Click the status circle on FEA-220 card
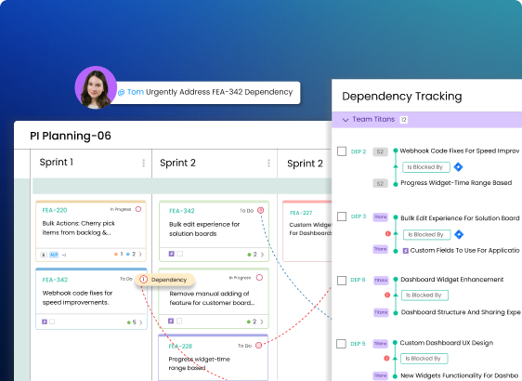 (138, 209)
